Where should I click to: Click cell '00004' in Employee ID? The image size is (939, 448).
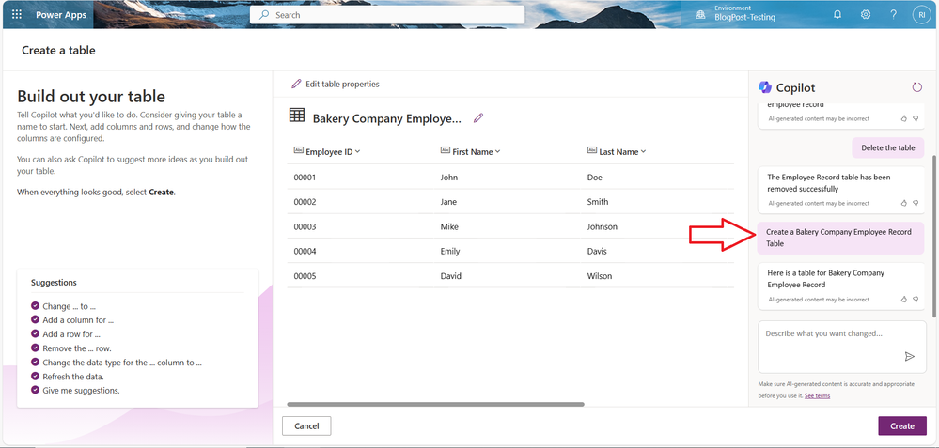point(305,251)
